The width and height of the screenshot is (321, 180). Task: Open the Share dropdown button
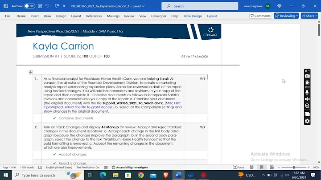tap(309, 16)
